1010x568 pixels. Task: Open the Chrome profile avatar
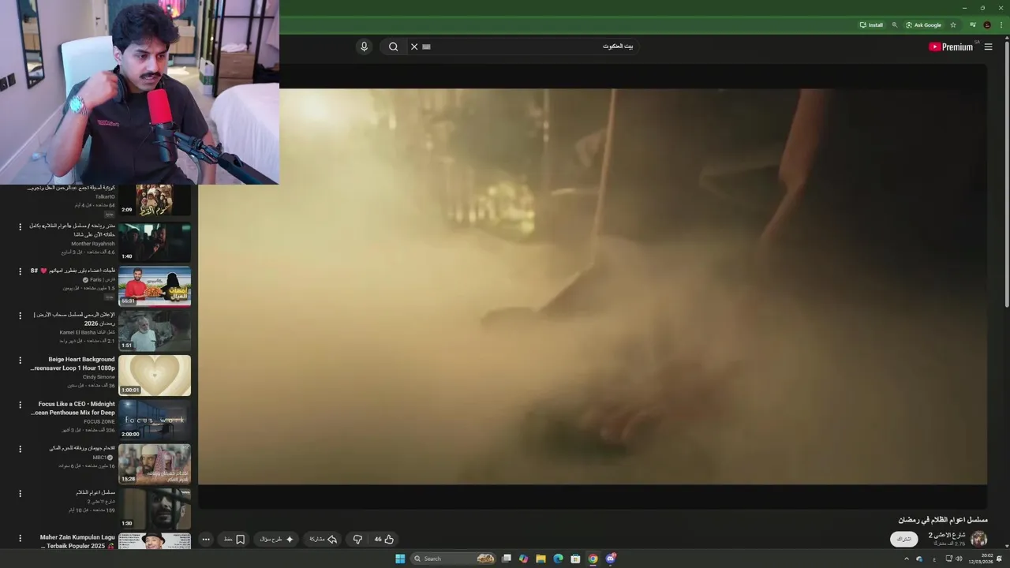[986, 25]
